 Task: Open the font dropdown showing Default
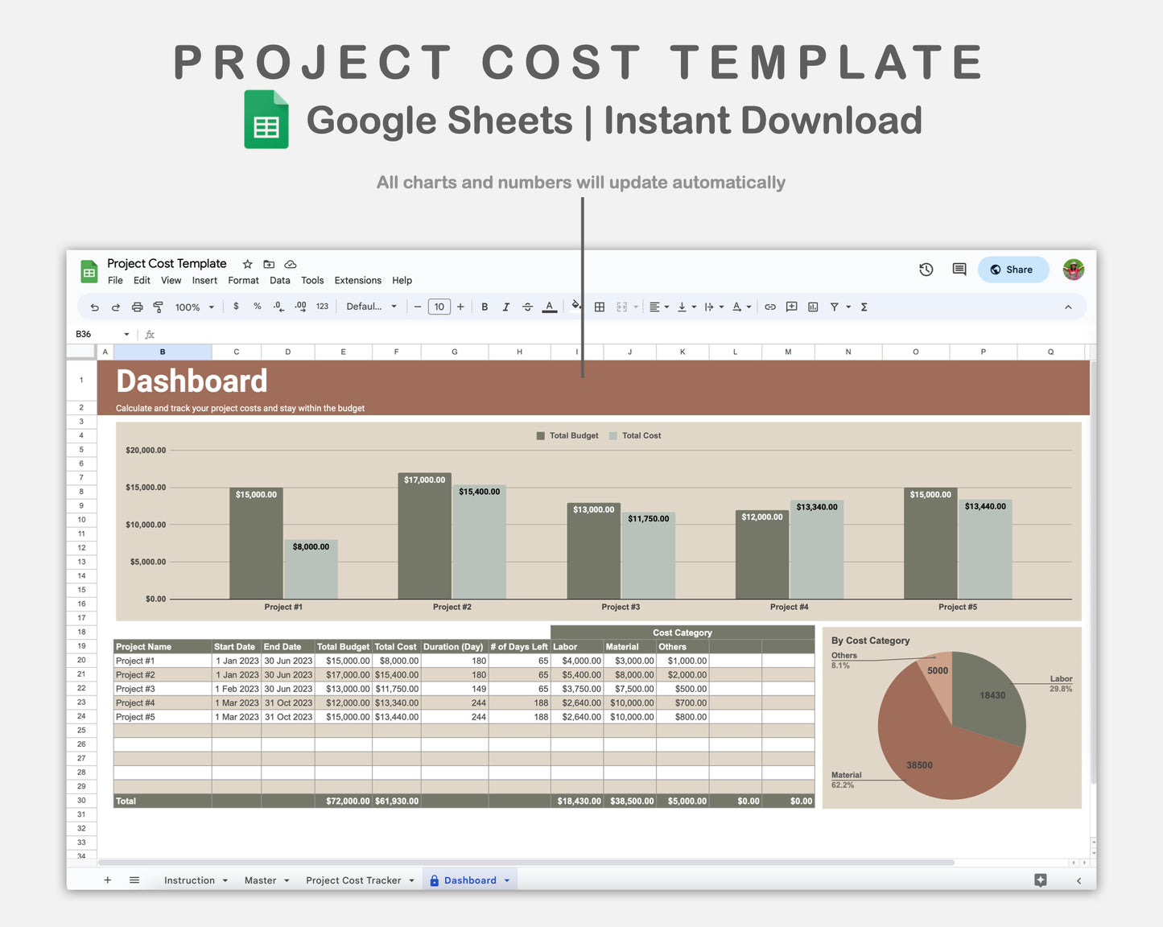click(x=371, y=307)
